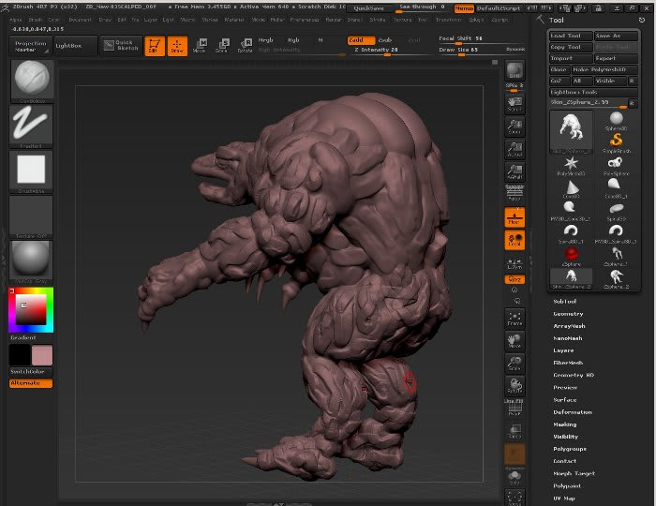
Task: Expand the Geometry section
Action: click(568, 314)
